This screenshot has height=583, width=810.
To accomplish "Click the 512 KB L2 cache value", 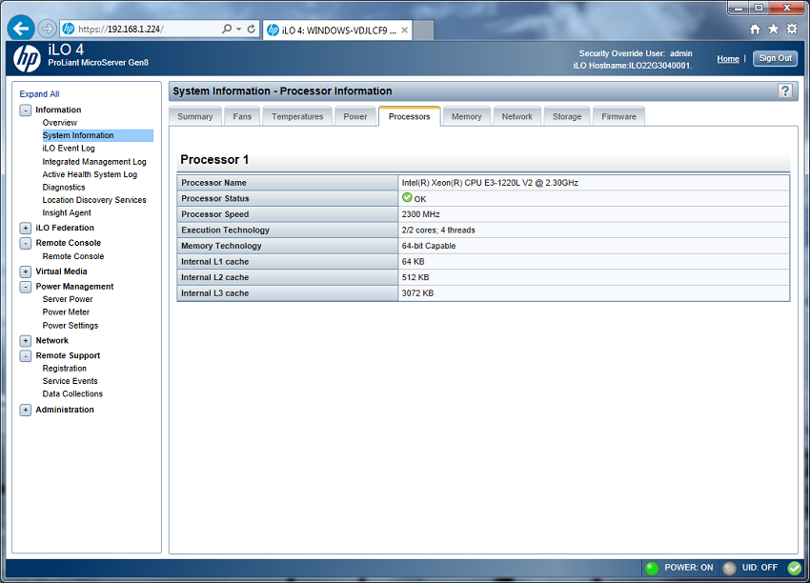I will [x=415, y=277].
